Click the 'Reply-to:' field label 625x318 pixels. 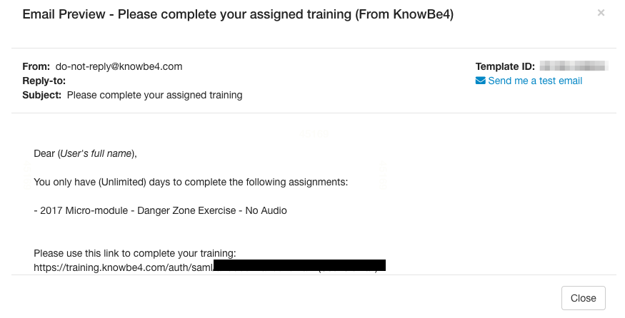click(x=44, y=81)
